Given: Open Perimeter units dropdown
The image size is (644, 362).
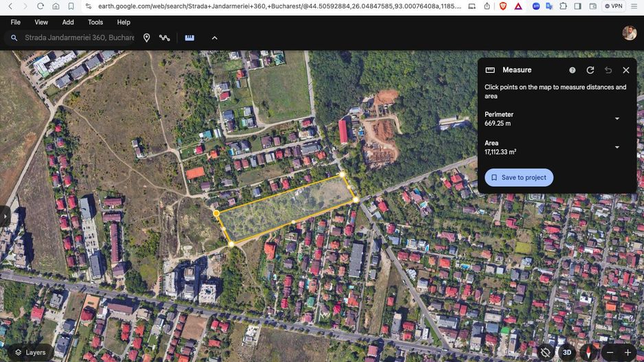Looking at the screenshot, I should (617, 119).
